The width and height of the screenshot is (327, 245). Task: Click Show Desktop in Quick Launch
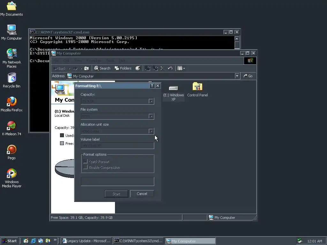[x=26, y=241]
